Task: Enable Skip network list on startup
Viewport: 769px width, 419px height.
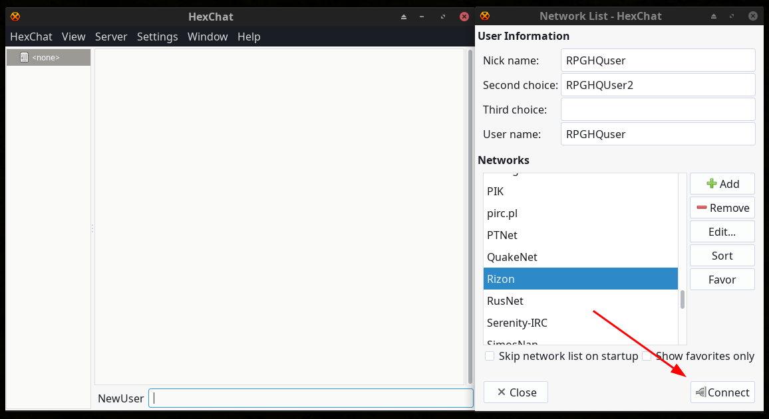Action: click(x=490, y=356)
